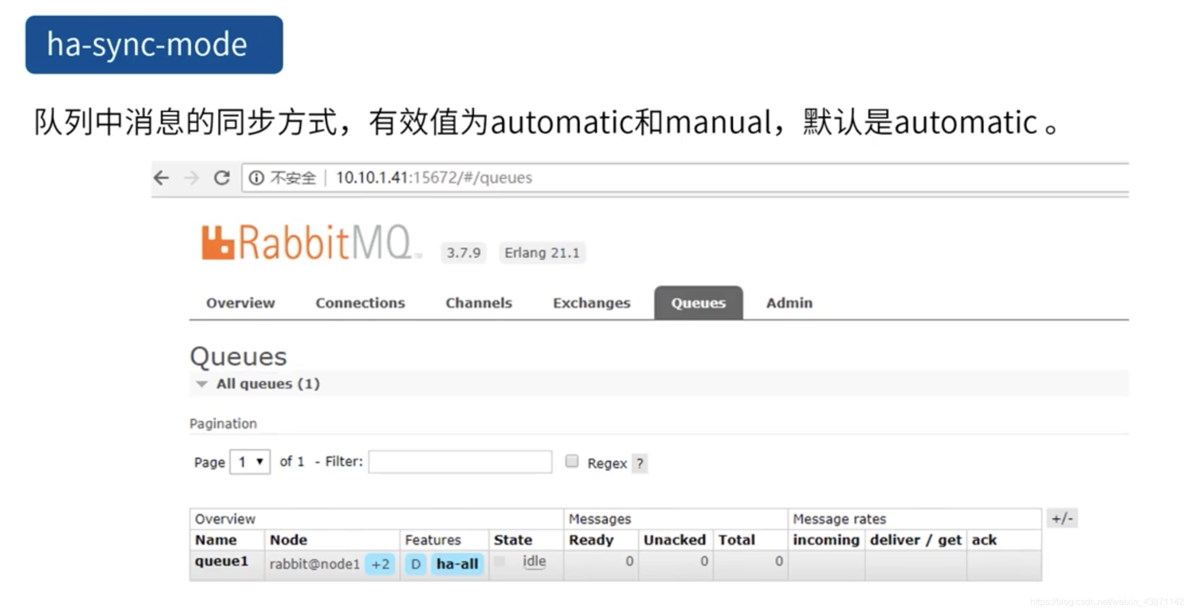Viewport: 1189px width, 612px height.
Task: Click the browser back arrow
Action: click(x=161, y=178)
